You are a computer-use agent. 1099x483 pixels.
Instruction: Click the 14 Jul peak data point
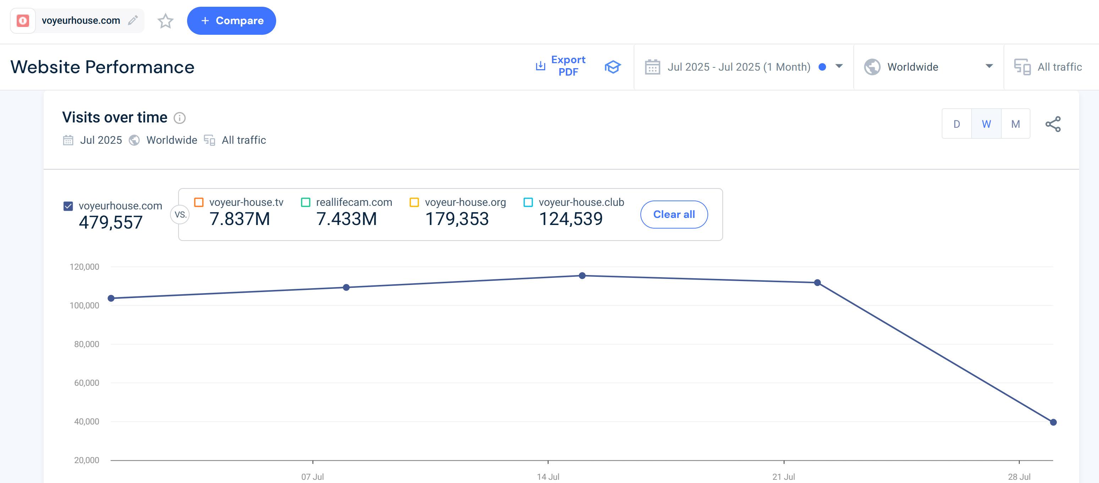pyautogui.click(x=582, y=276)
